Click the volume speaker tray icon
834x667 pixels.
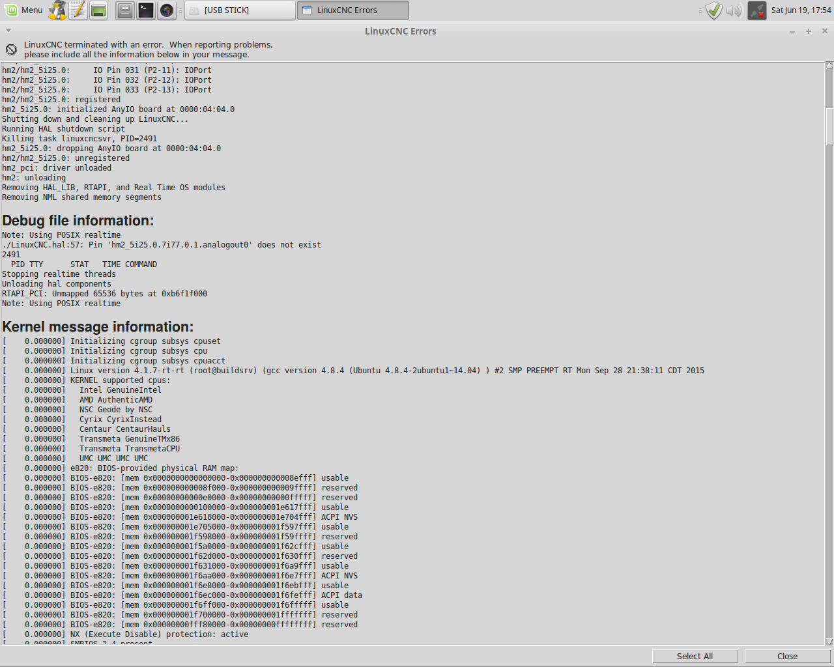click(734, 10)
